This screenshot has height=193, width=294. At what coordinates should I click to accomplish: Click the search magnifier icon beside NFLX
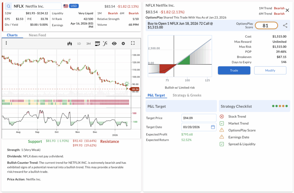pos(9,6)
